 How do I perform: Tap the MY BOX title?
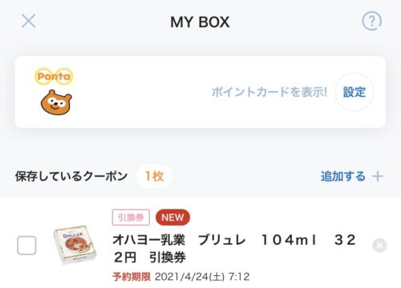point(200,22)
